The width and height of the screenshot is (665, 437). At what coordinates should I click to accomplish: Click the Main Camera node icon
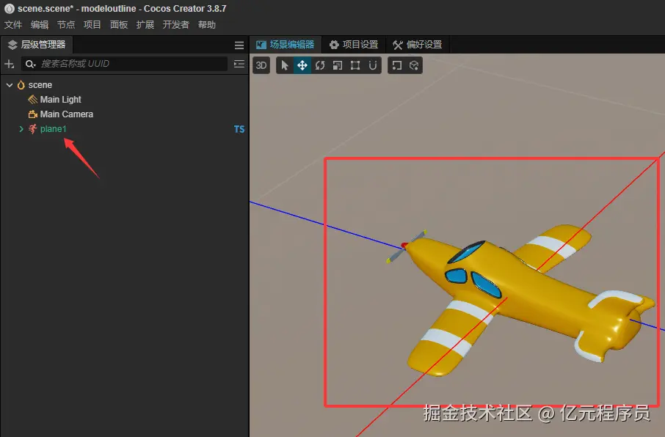coord(32,114)
